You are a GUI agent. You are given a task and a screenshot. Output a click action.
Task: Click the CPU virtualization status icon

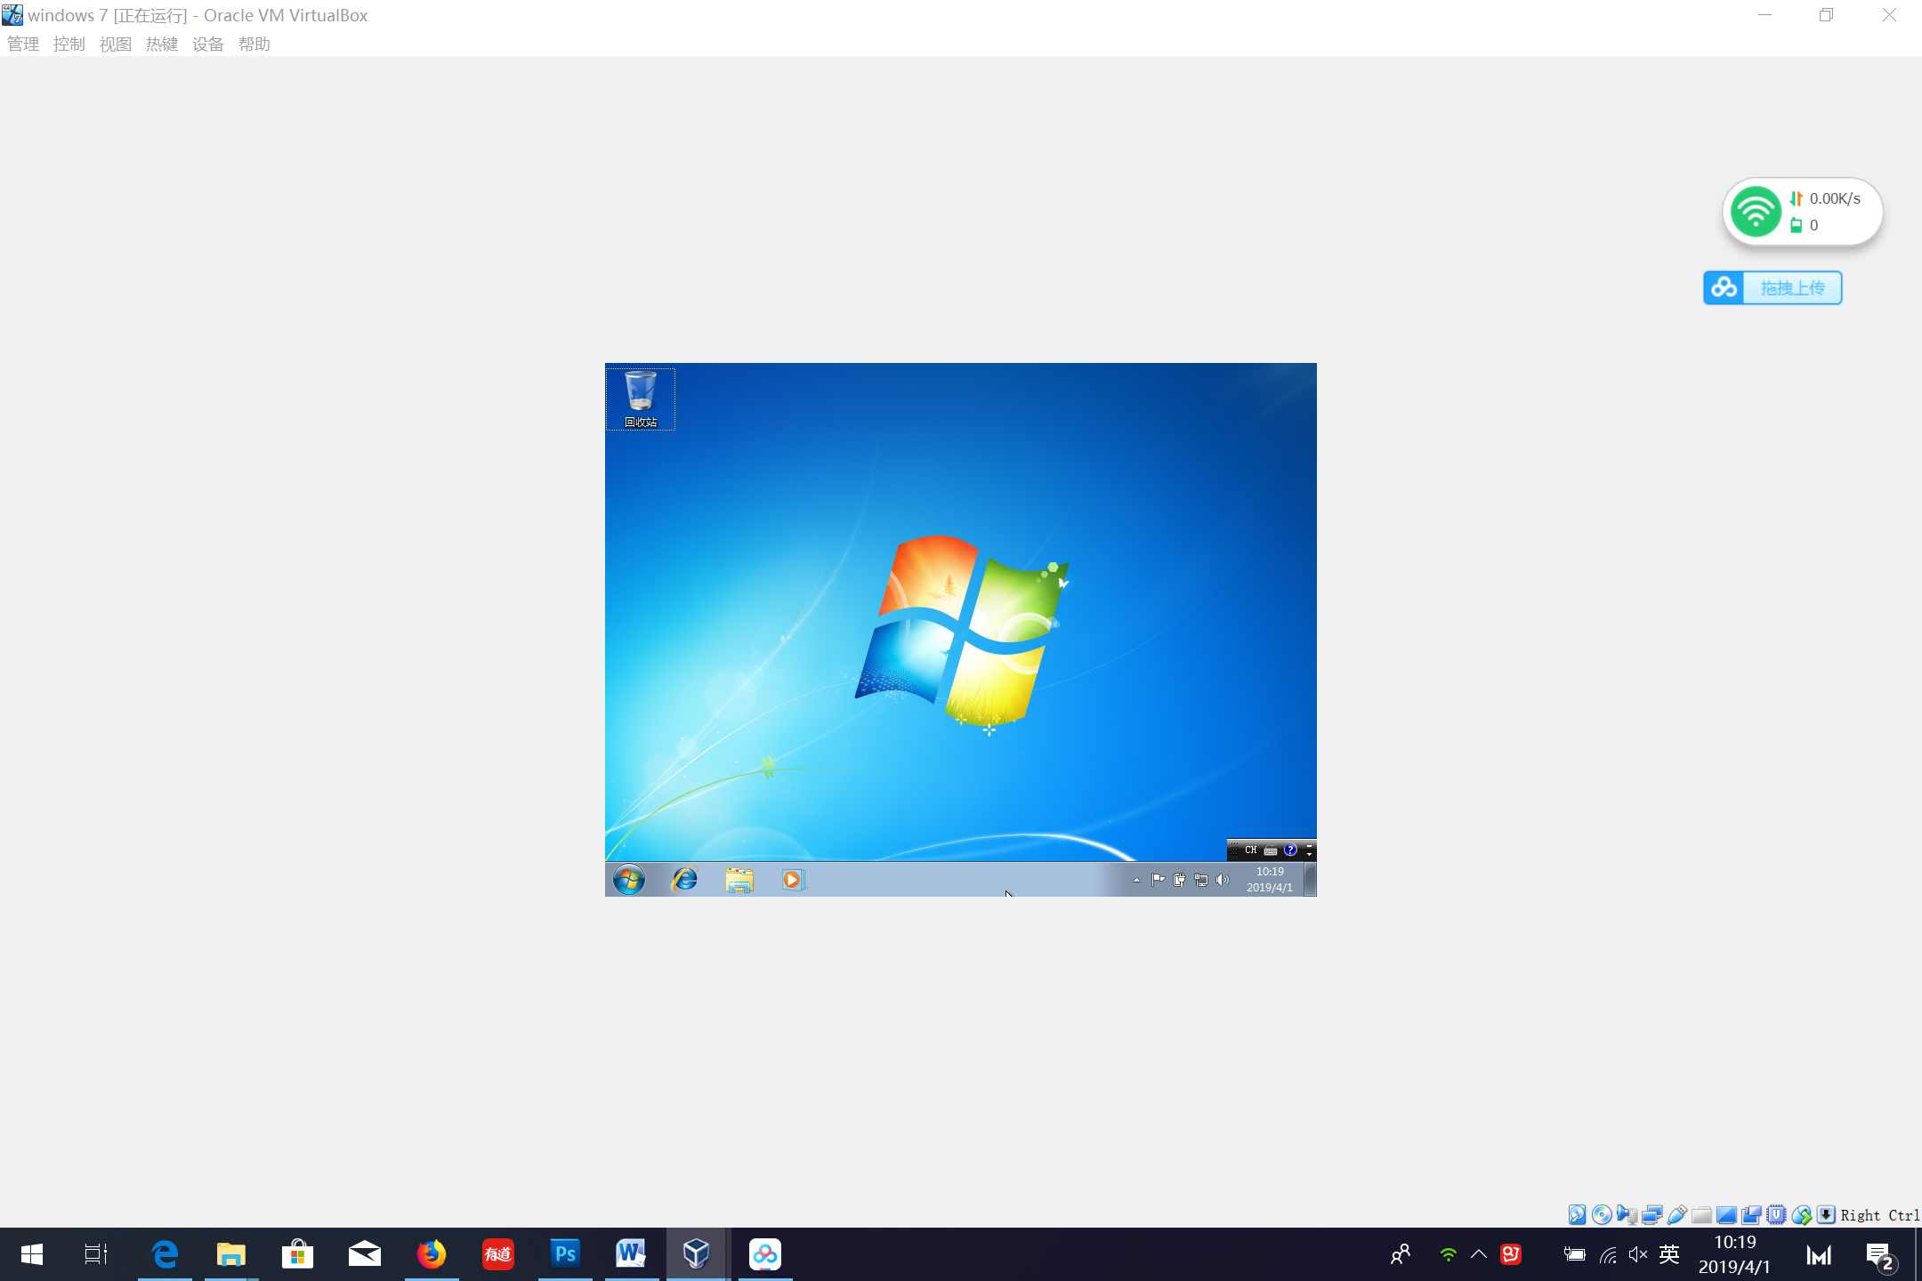pos(1776,1214)
